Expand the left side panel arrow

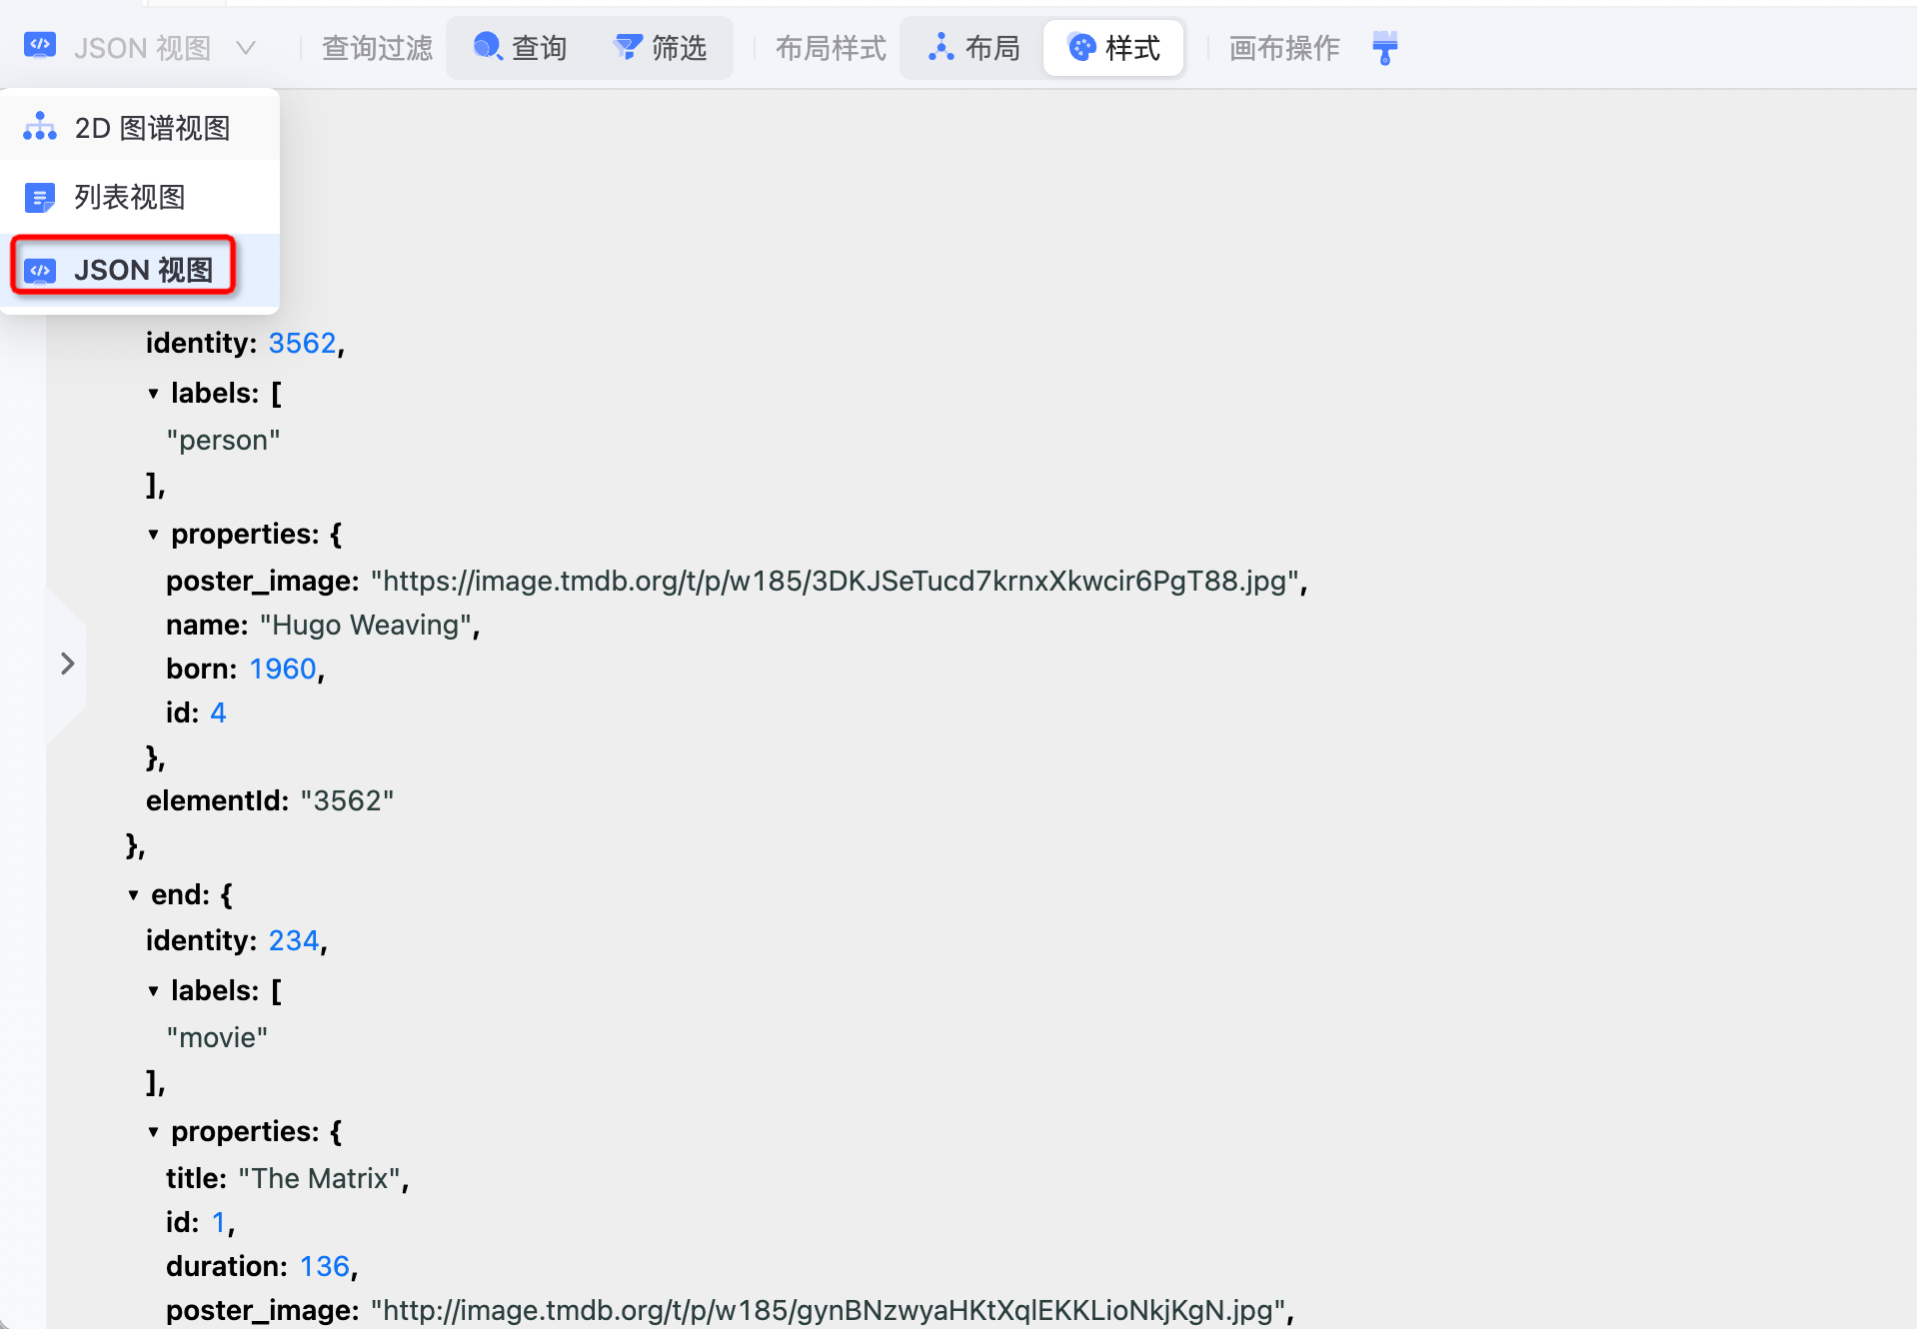coord(67,664)
